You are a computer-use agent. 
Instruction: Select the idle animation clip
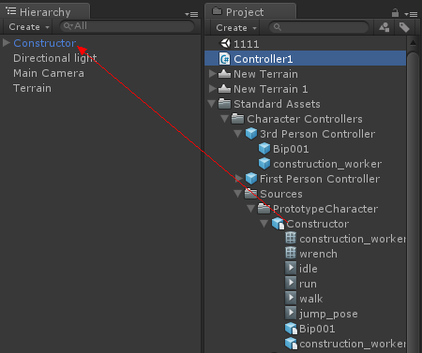coord(309,269)
